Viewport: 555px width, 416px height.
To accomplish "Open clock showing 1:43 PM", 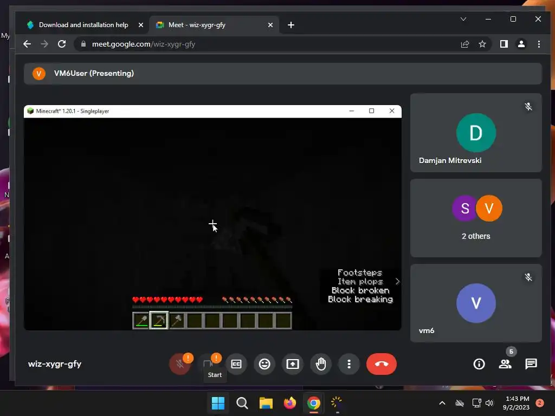I will click(x=517, y=403).
